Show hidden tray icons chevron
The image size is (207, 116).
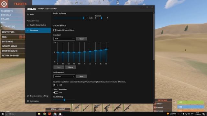point(181,114)
